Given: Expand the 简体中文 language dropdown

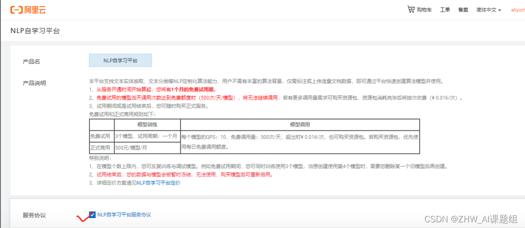Looking at the screenshot, I should tap(489, 10).
